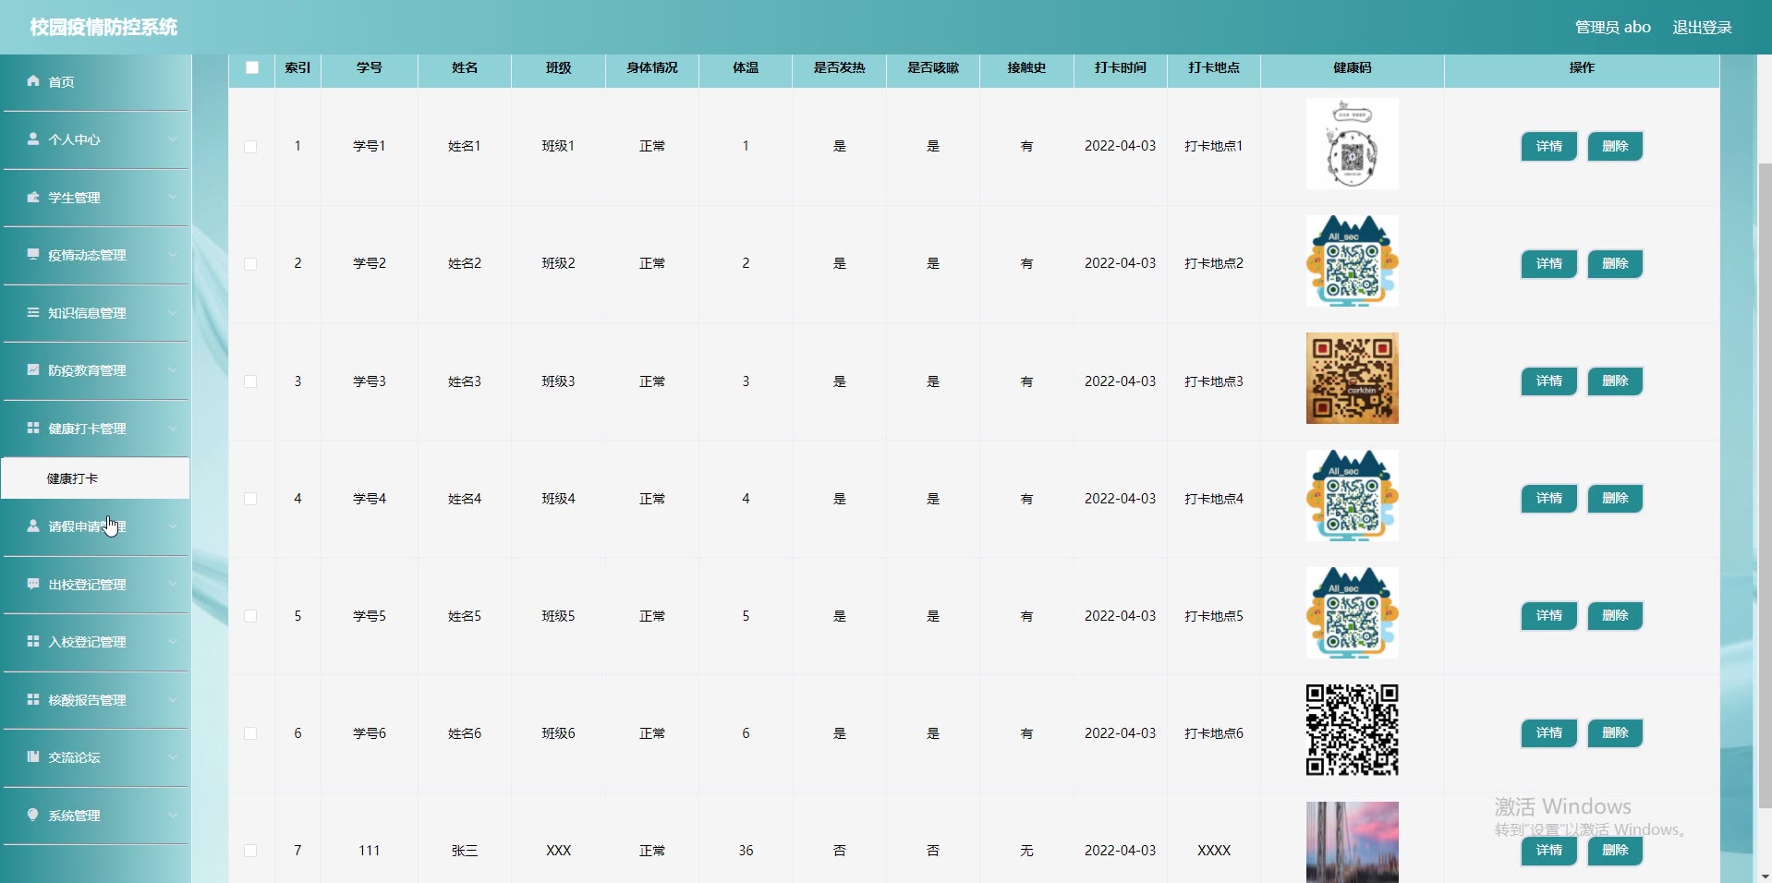Open the 交流论坛 menu label
The width and height of the screenshot is (1772, 883).
coord(74,757)
